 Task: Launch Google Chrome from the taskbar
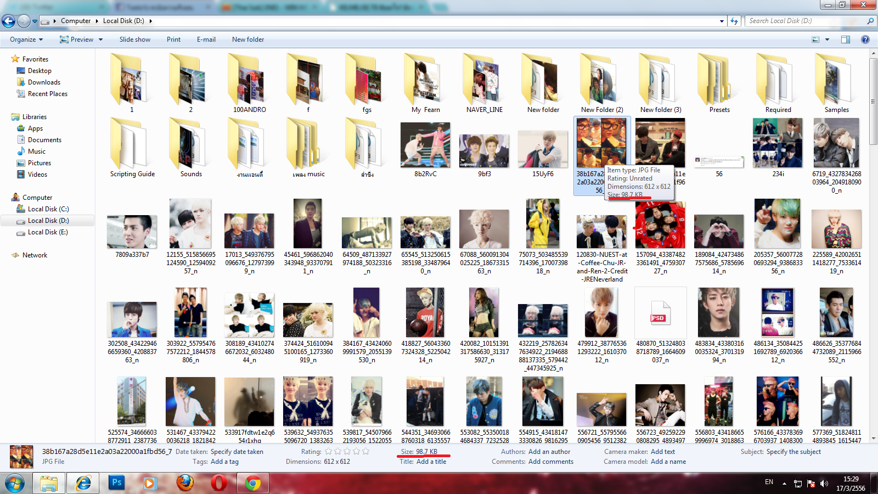coord(253,483)
